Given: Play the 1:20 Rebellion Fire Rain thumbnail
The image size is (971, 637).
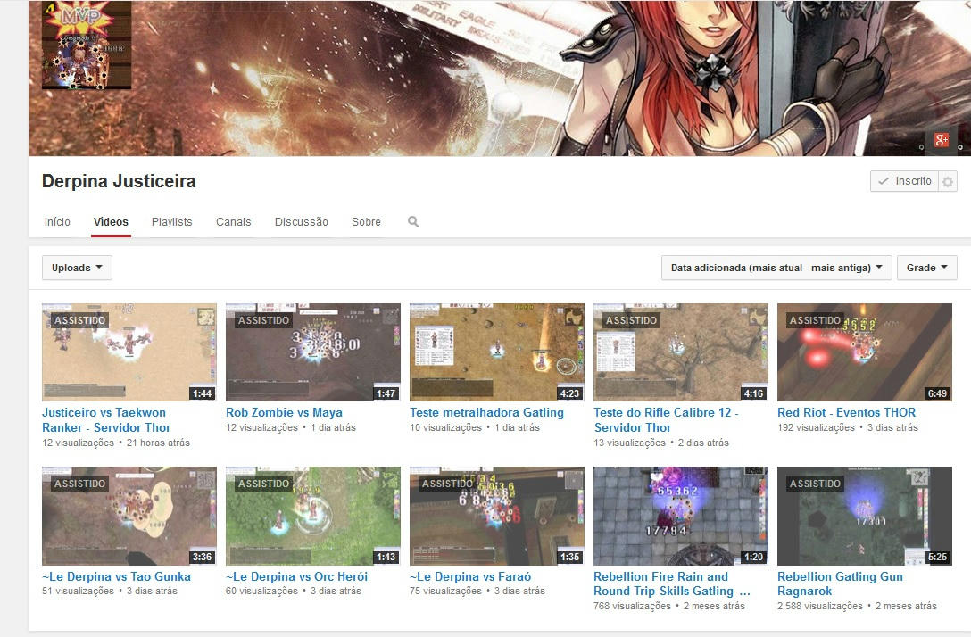Looking at the screenshot, I should [x=681, y=516].
